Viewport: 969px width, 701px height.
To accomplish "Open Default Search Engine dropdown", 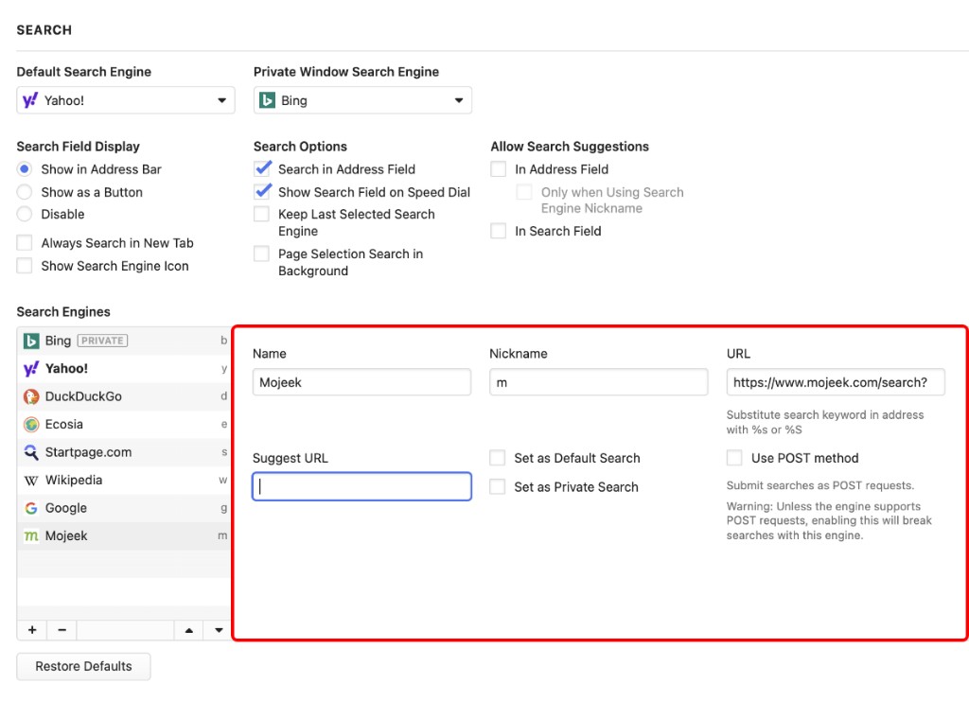I will pos(126,100).
